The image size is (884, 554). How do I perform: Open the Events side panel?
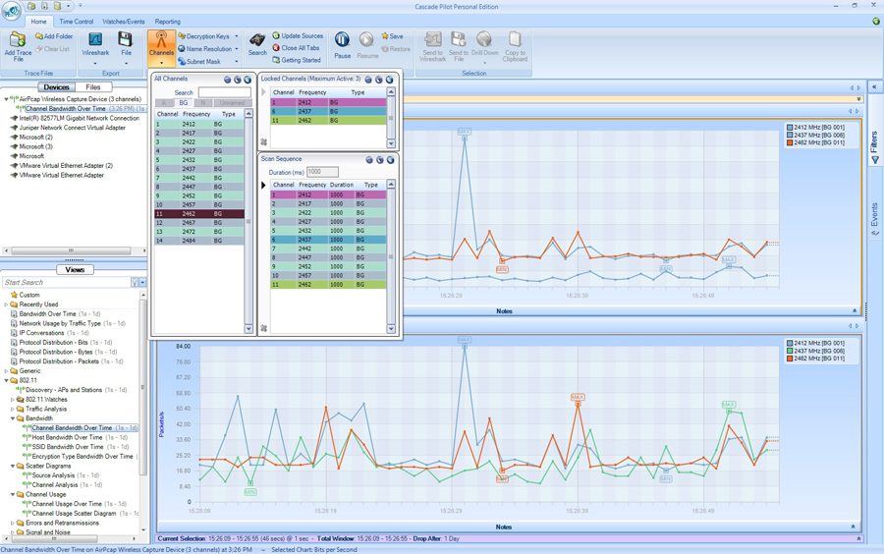875,219
